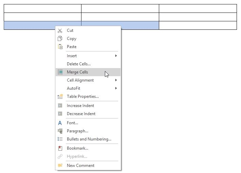This screenshot has height=173, width=241.
Task: Click the Font letter A icon
Action: (60, 123)
